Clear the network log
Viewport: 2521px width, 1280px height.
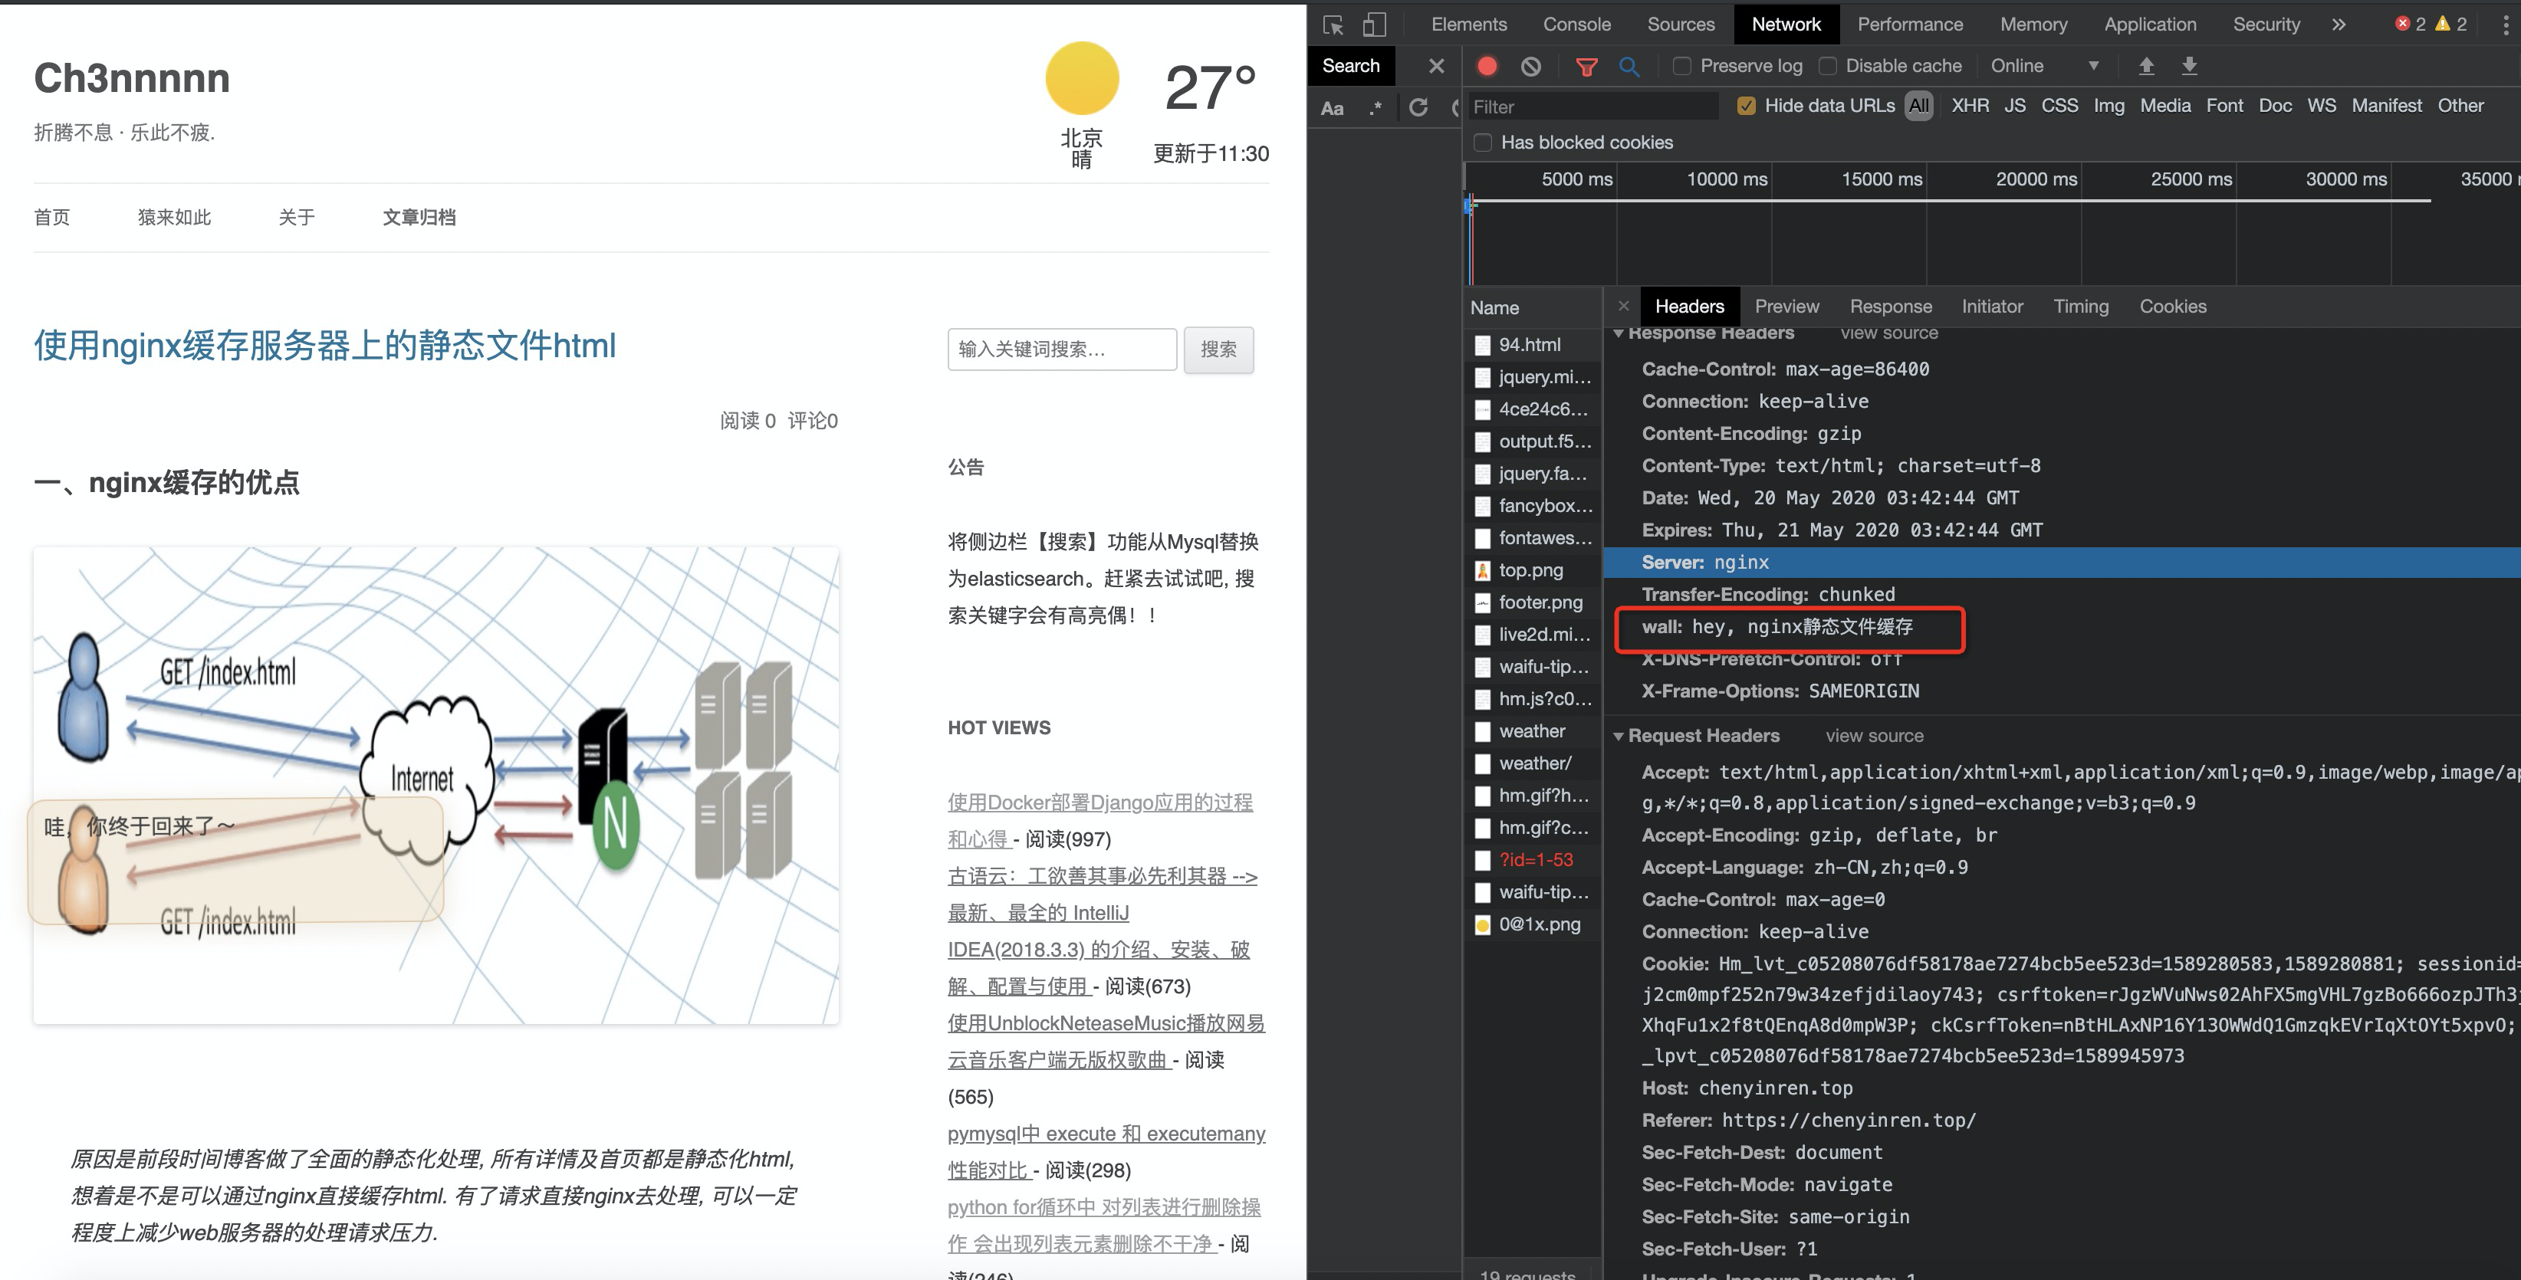point(1530,66)
